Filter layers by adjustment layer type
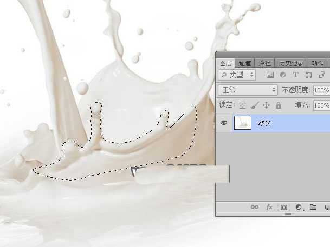Viewport: 330px width, 247px height. [x=283, y=75]
